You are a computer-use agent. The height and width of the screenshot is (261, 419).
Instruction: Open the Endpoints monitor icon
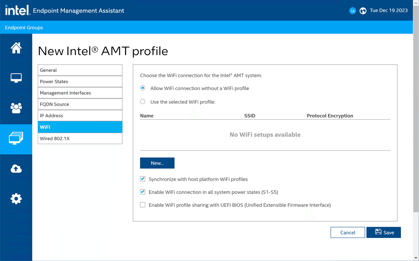tap(16, 78)
